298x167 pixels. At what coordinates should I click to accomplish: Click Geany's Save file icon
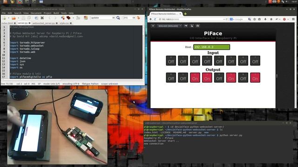click(x=23, y=18)
